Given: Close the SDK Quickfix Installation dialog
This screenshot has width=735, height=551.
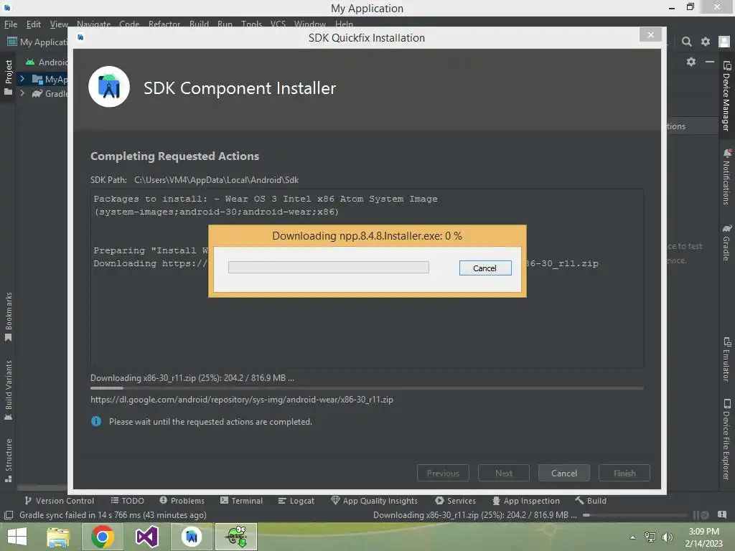Looking at the screenshot, I should [x=650, y=34].
